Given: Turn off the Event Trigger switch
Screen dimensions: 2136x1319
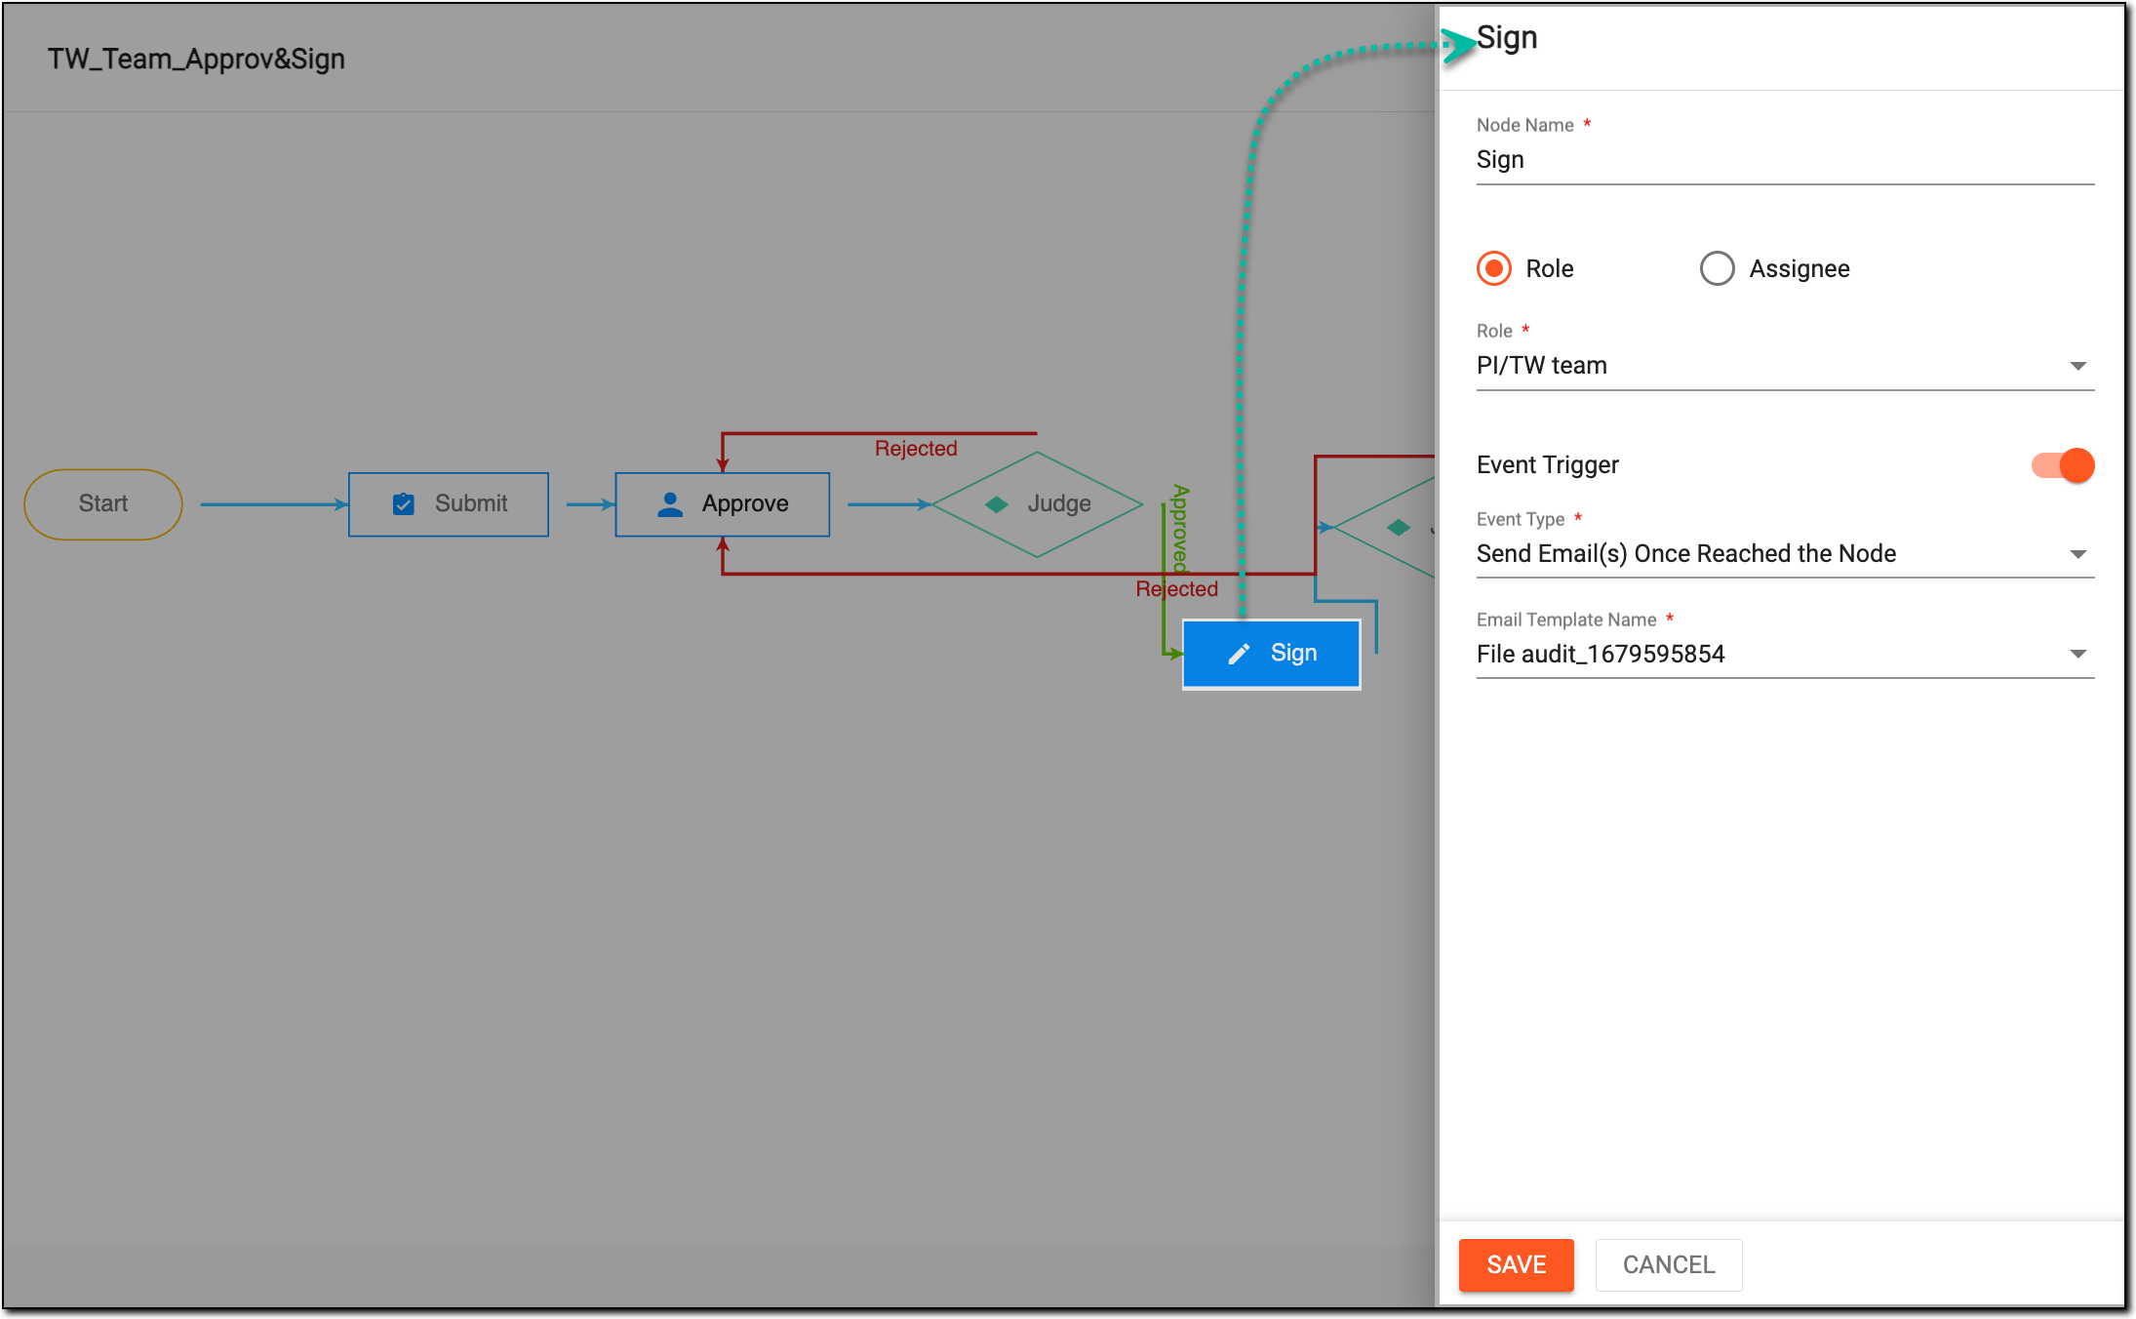Looking at the screenshot, I should [2063, 465].
